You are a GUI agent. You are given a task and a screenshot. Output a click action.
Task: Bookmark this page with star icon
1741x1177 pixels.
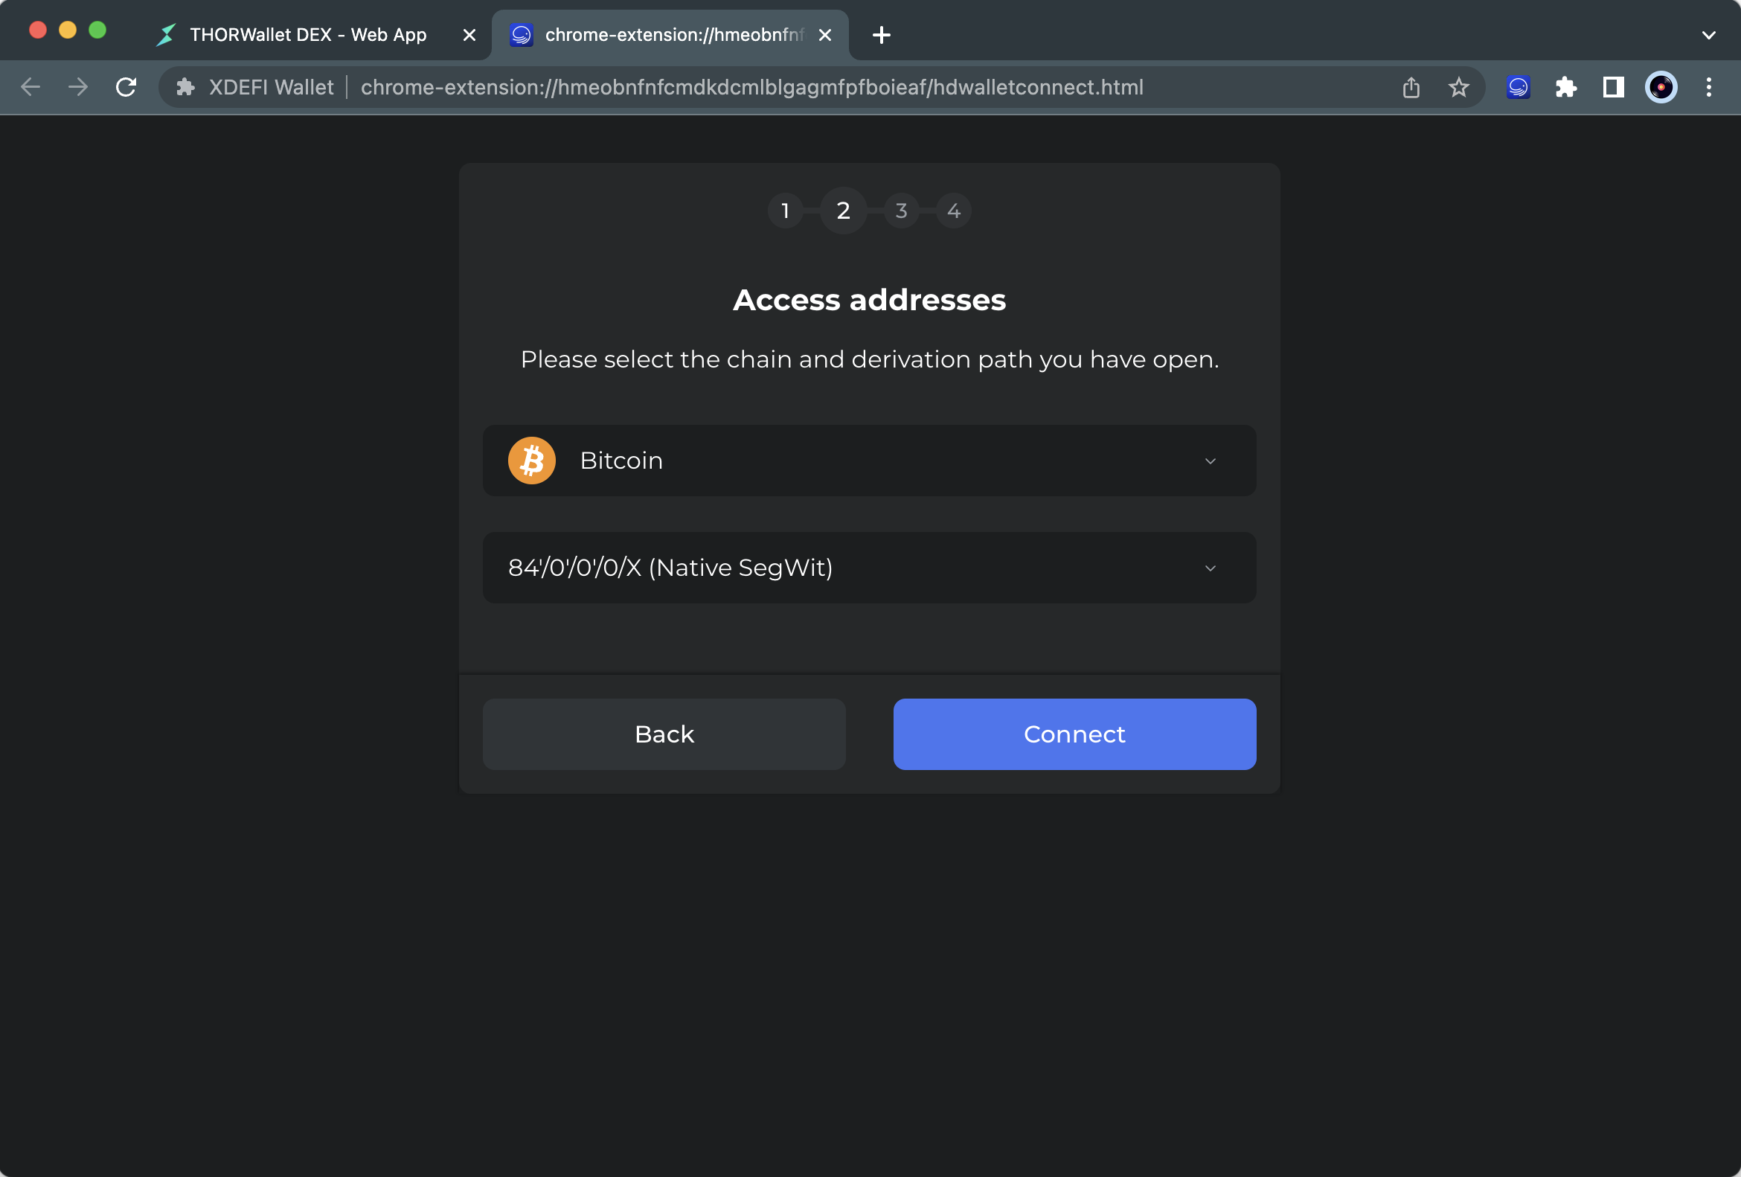click(x=1458, y=88)
